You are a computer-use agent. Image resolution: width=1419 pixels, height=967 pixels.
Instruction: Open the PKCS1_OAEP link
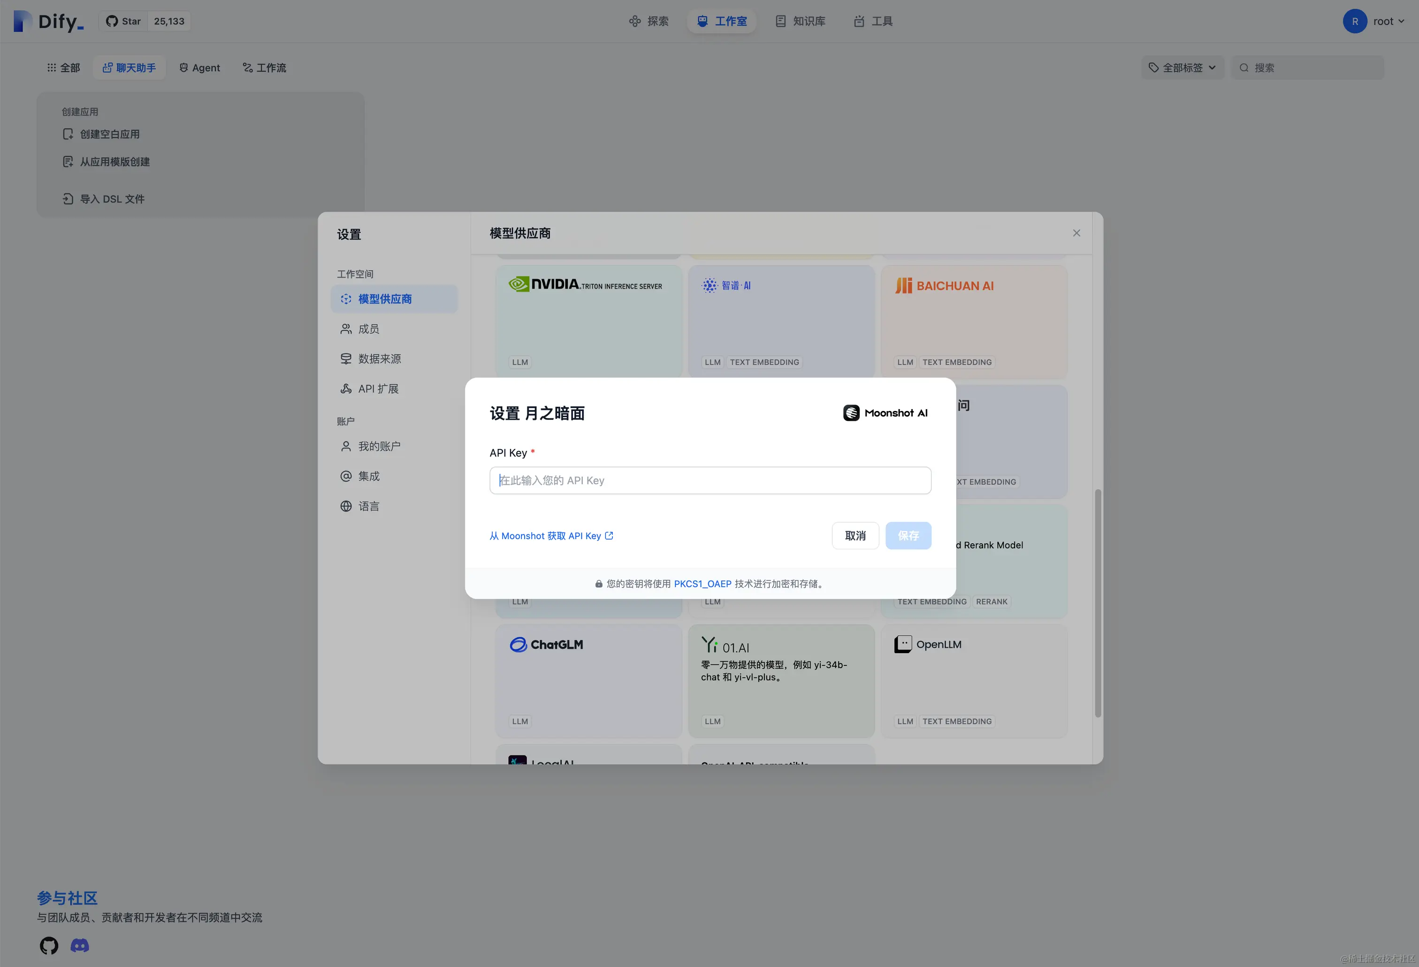coord(702,584)
